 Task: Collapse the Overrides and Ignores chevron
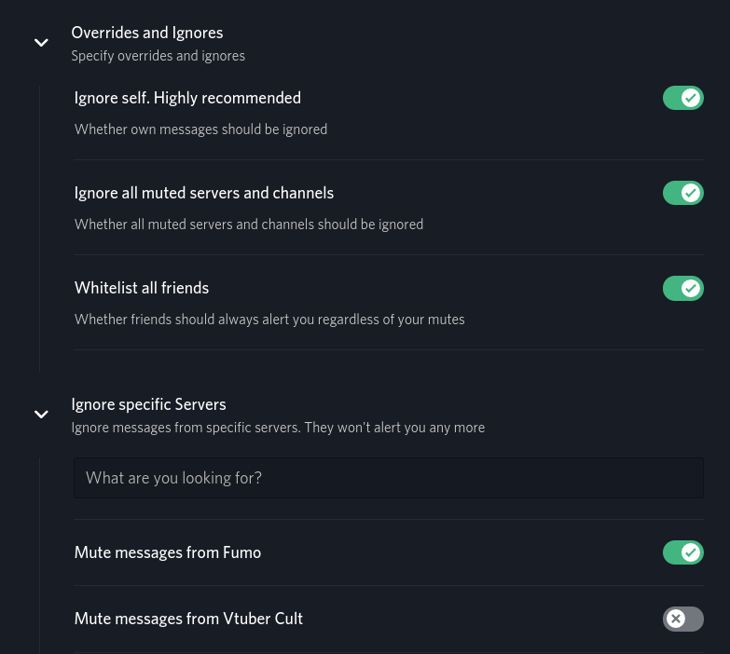41,43
